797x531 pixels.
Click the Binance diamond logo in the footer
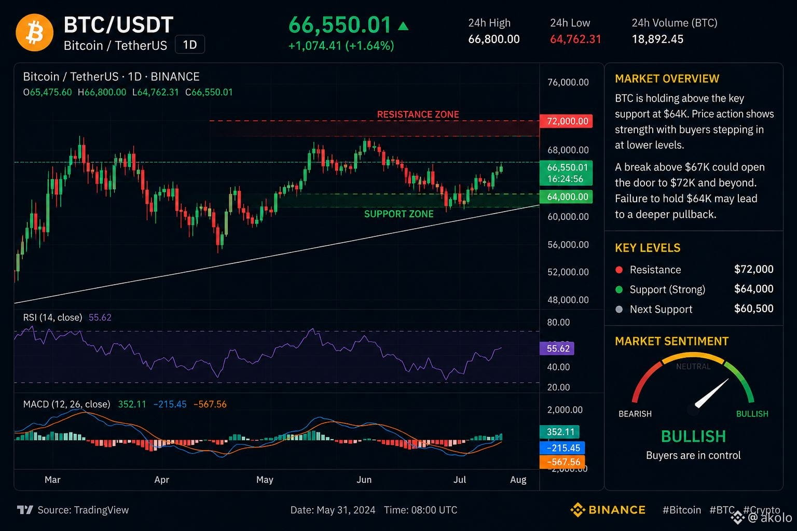pyautogui.click(x=578, y=510)
